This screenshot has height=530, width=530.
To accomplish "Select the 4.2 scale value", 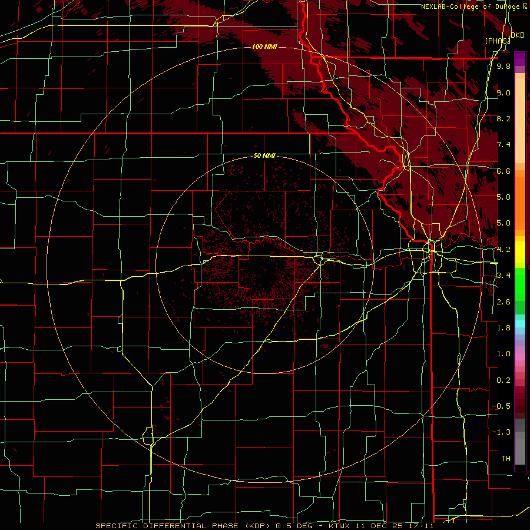I will (503, 250).
